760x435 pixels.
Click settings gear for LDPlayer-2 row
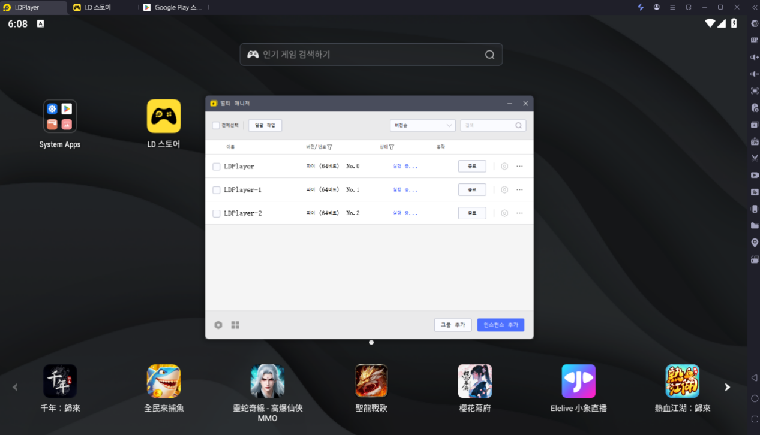(x=504, y=213)
